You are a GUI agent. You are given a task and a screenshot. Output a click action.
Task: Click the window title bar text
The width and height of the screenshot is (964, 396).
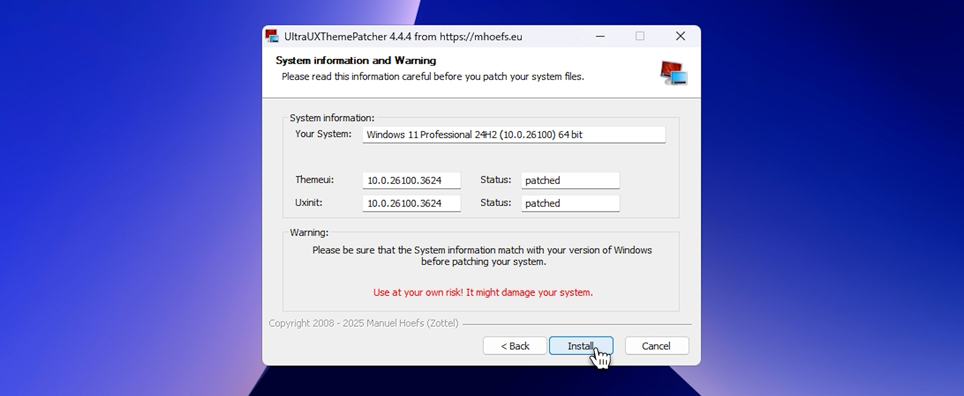[403, 37]
